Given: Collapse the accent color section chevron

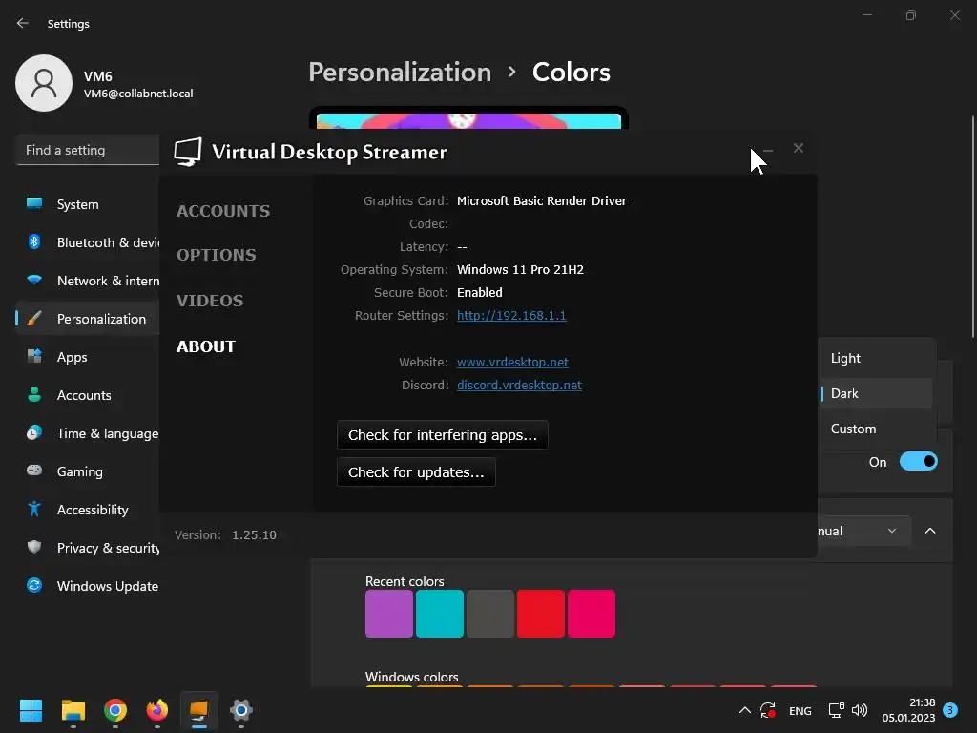Looking at the screenshot, I should click(x=930, y=531).
